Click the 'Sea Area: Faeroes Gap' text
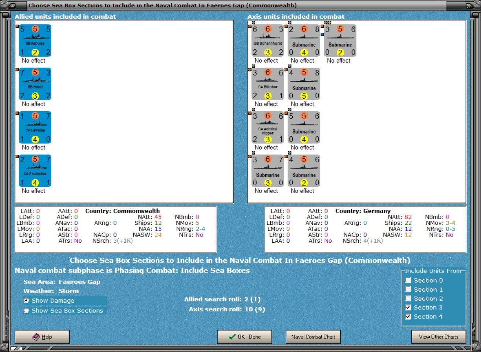The width and height of the screenshot is (481, 352). point(62,282)
